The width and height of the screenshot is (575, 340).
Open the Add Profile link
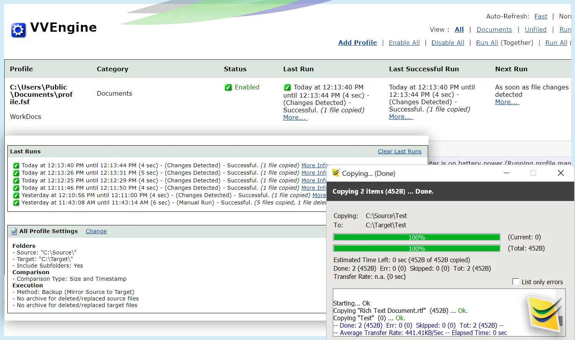coord(358,43)
